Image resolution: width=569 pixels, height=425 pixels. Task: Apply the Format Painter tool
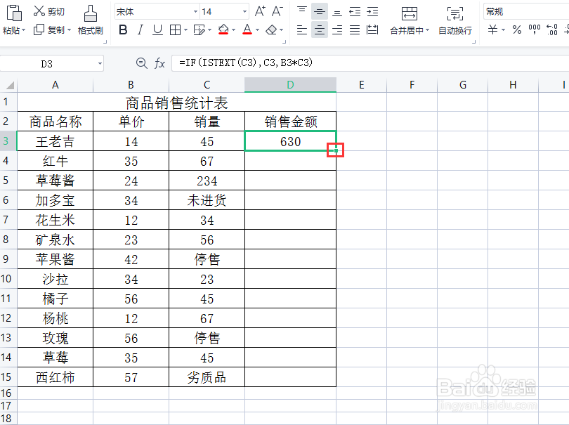click(x=90, y=21)
